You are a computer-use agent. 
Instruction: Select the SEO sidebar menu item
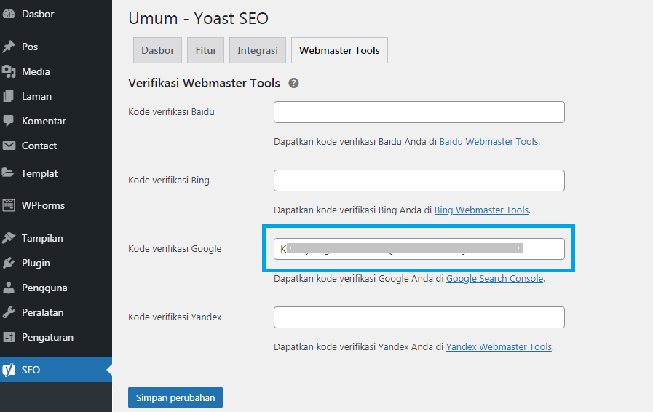pyautogui.click(x=56, y=370)
